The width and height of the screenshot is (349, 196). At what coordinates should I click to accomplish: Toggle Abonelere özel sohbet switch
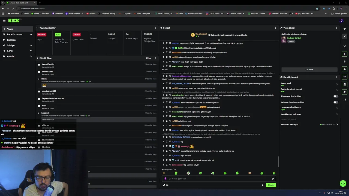tap(336, 96)
